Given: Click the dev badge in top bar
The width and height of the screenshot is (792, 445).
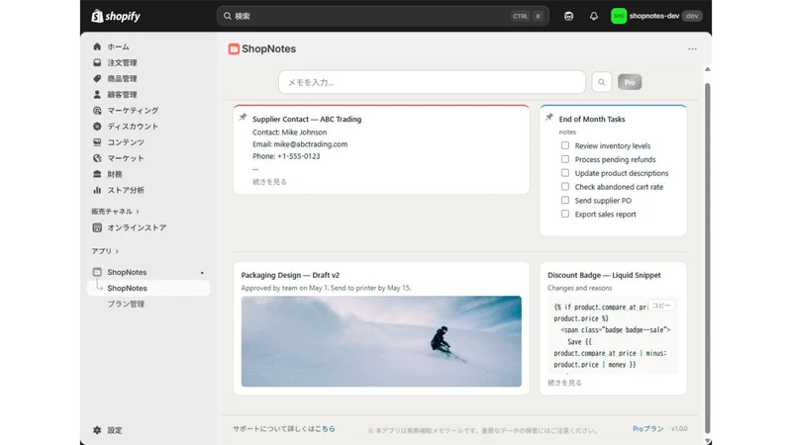Looking at the screenshot, I should click(692, 16).
